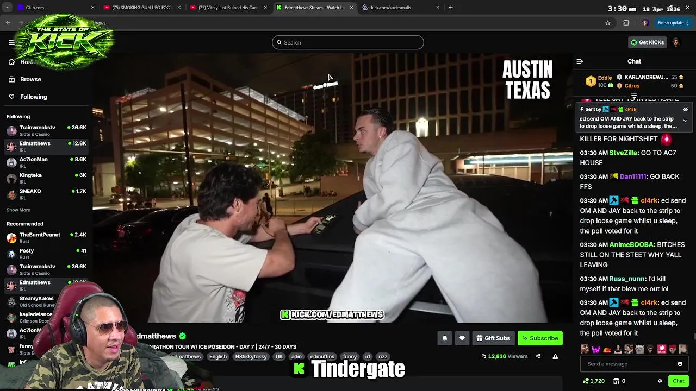
Task: Open the Chrome profile avatar
Action: click(x=645, y=23)
